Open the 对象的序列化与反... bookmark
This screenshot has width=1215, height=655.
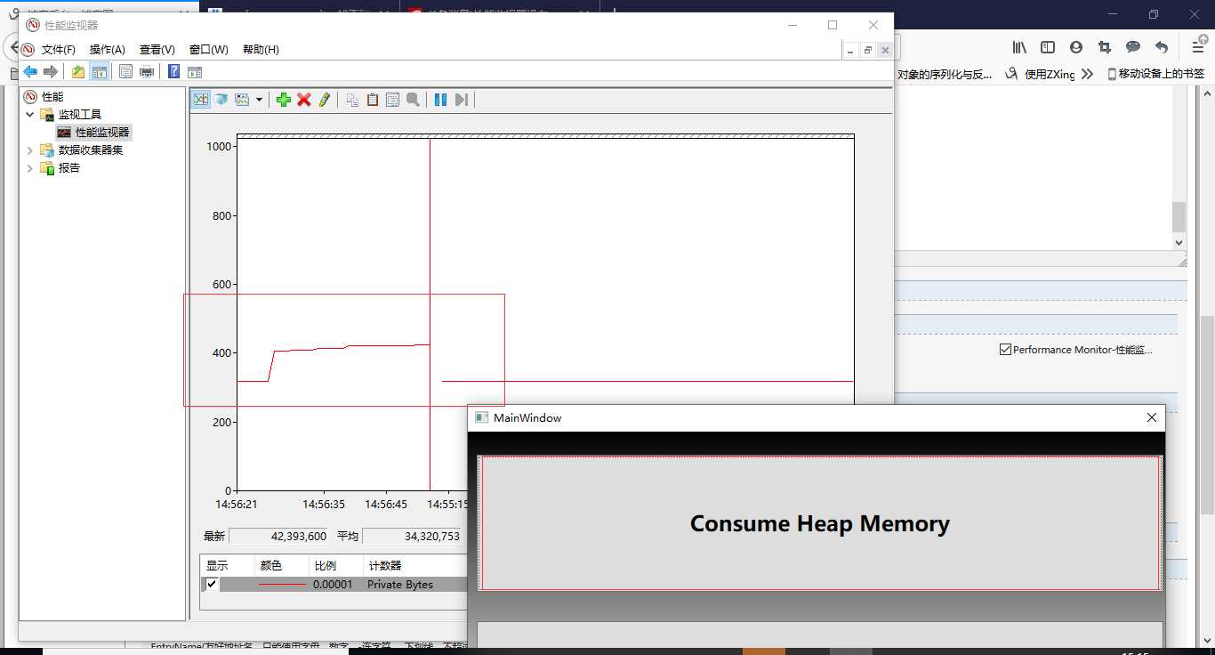945,75
